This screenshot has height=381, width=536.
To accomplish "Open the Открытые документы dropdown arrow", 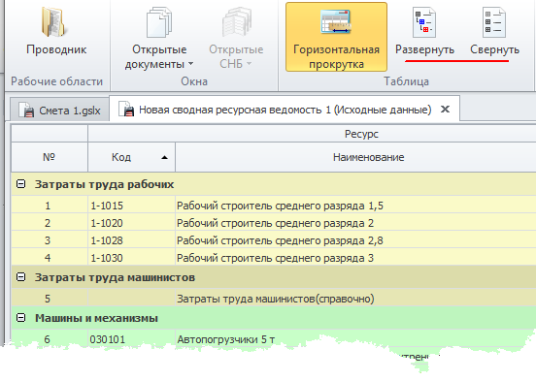I will coord(190,64).
